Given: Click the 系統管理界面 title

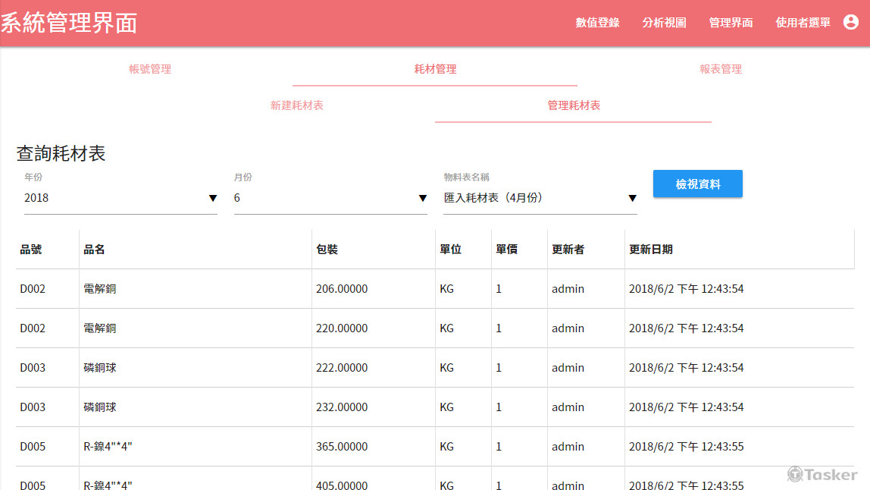Looking at the screenshot, I should pos(68,23).
